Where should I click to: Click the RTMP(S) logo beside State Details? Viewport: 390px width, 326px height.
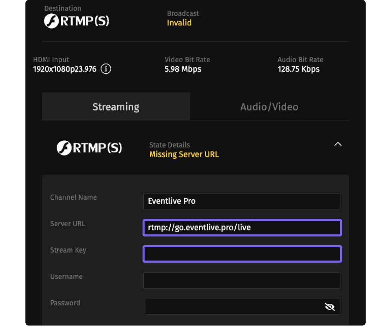pos(89,148)
